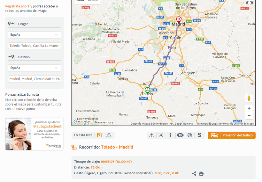This screenshot has width=262, height=182.
Task: Click the target circle icon
Action: pyautogui.click(x=190, y=135)
